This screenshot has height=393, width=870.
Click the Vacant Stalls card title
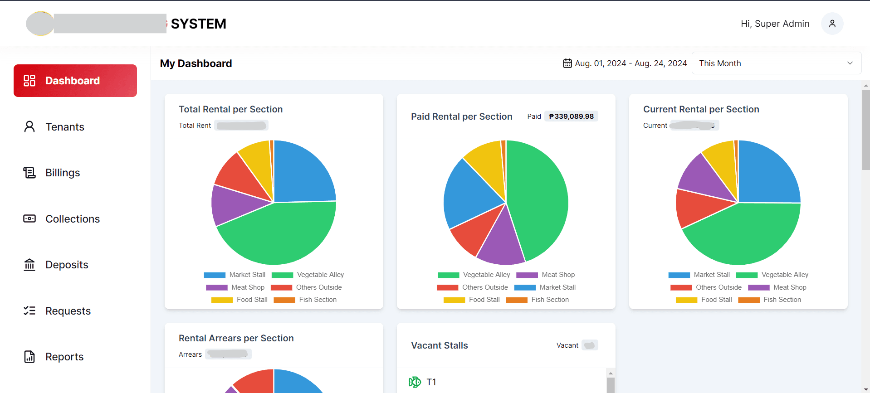click(440, 345)
